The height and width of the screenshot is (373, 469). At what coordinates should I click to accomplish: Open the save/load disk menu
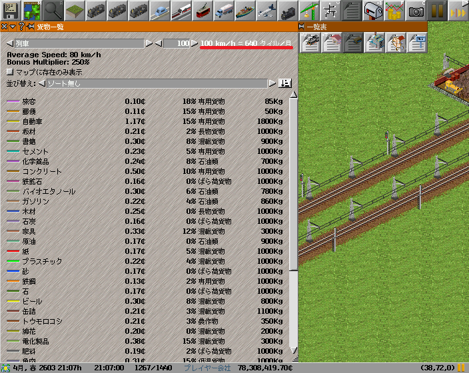pos(11,11)
